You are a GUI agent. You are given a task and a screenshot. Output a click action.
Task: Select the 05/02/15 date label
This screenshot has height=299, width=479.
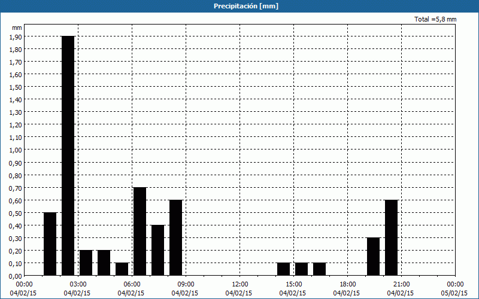click(x=454, y=293)
